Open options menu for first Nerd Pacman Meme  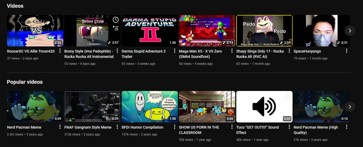60,127
